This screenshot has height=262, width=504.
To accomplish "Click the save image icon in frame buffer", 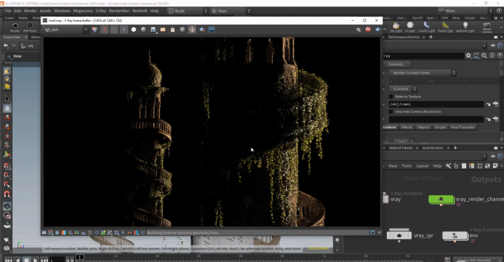I will pos(153,29).
